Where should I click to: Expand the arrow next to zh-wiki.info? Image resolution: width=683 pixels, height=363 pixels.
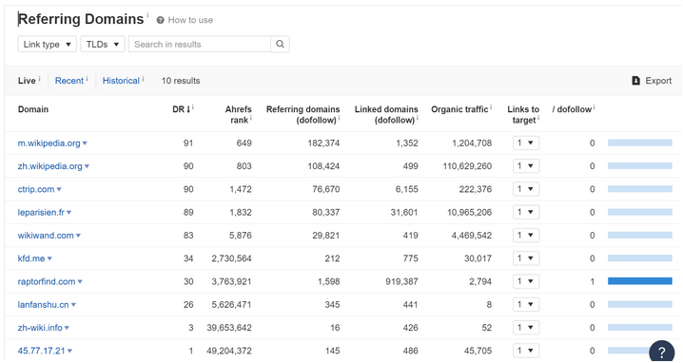(x=67, y=328)
